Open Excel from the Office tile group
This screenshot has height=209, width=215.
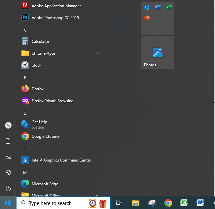169,7
